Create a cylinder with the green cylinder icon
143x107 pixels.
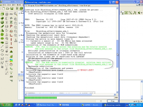coord(2,26)
